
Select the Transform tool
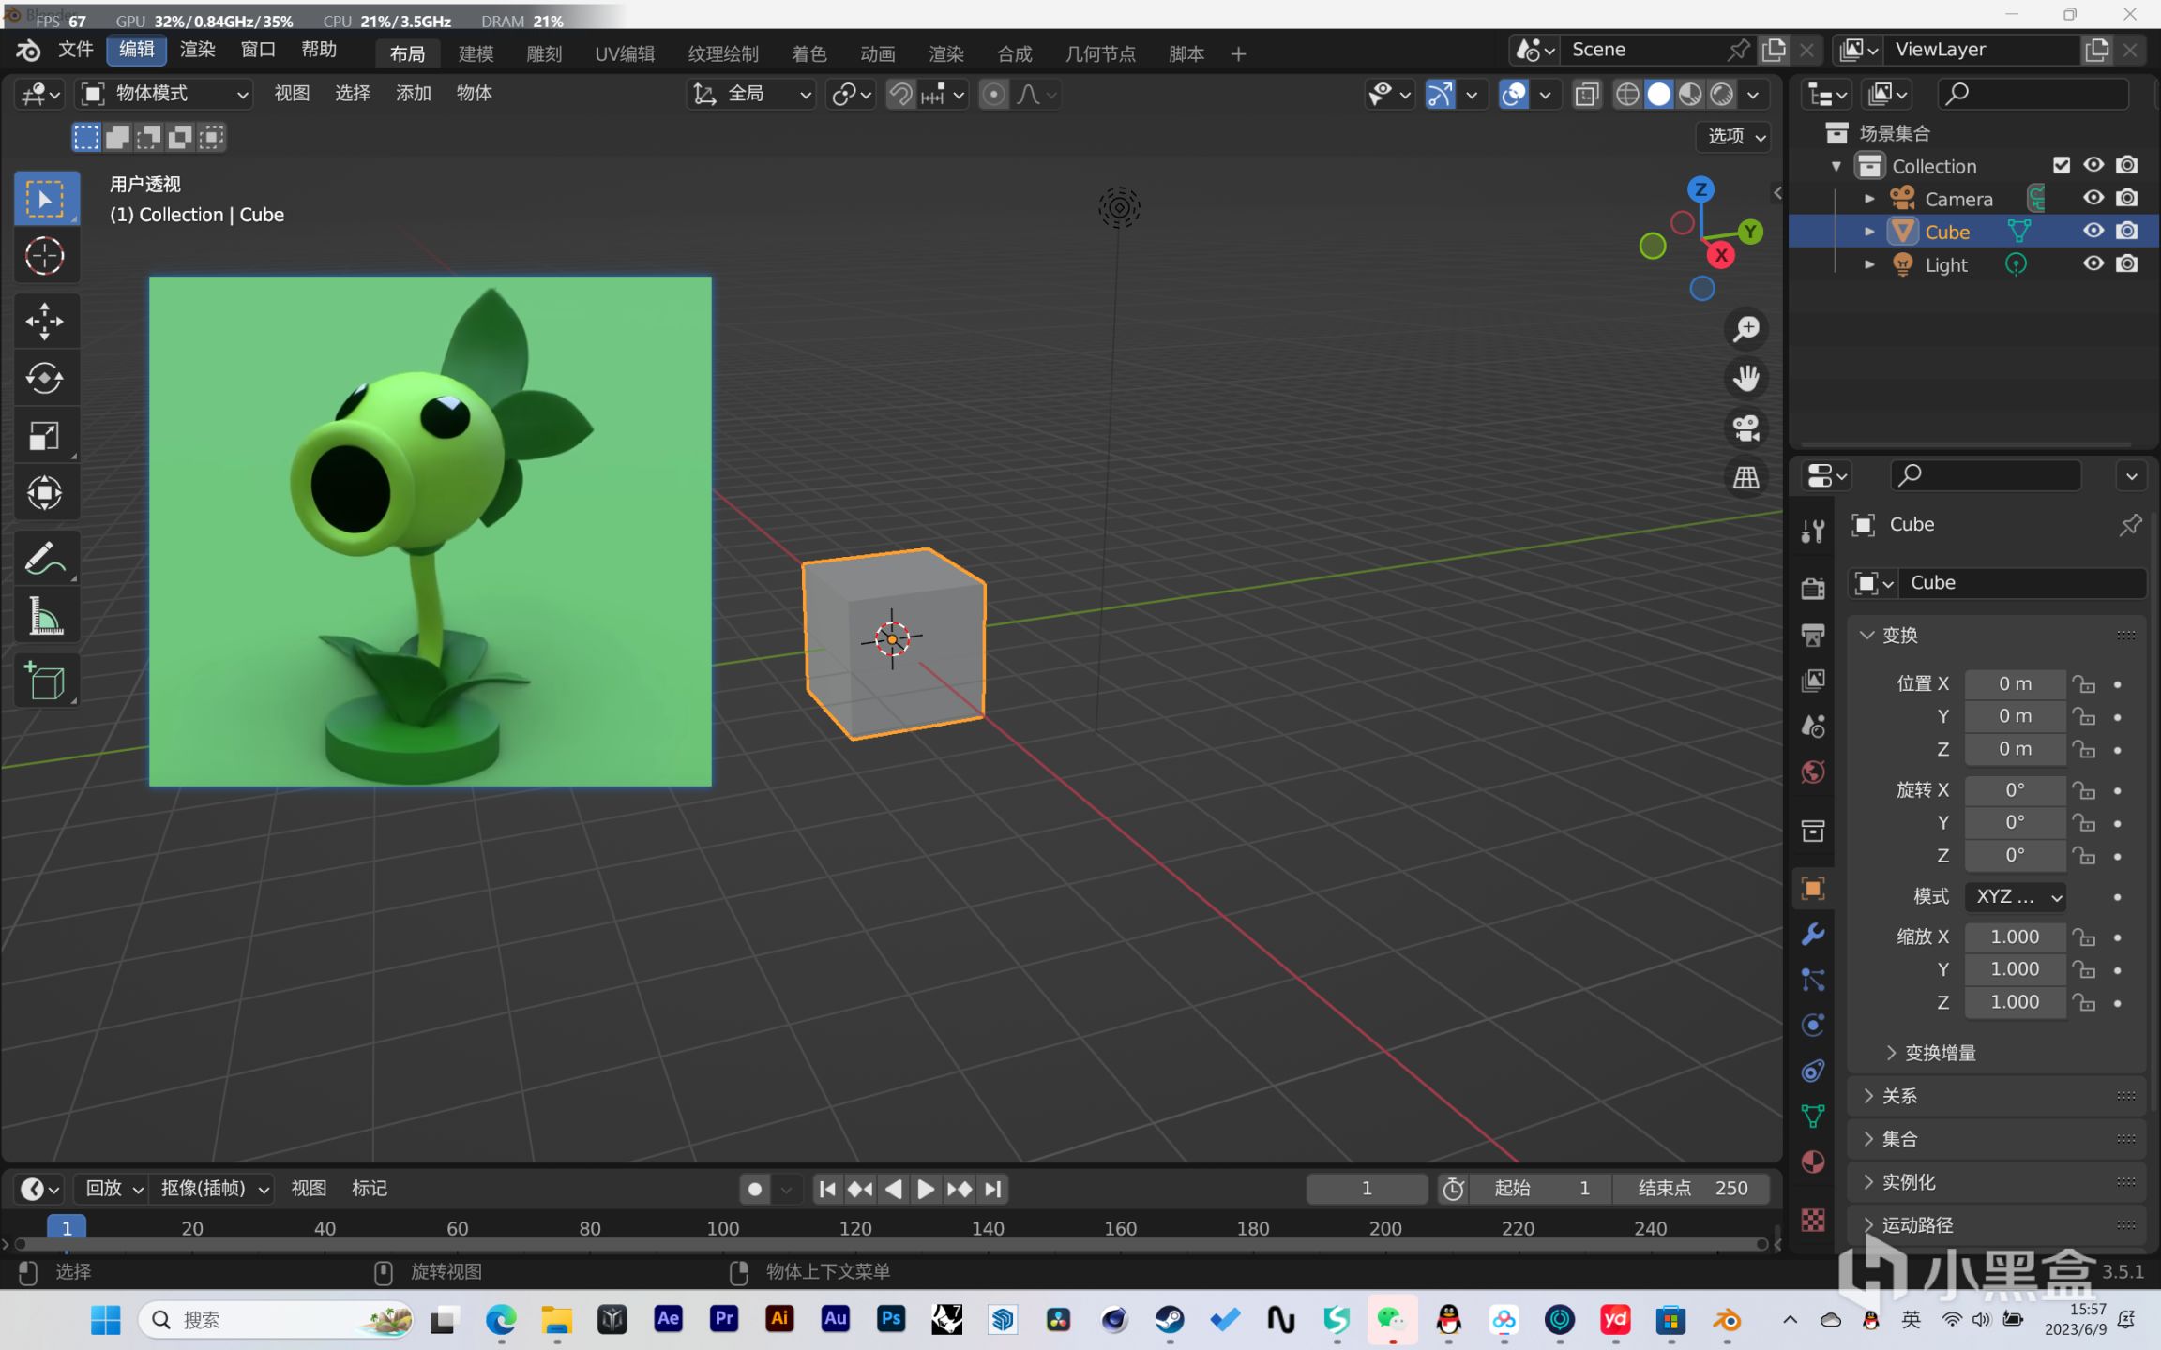point(45,493)
